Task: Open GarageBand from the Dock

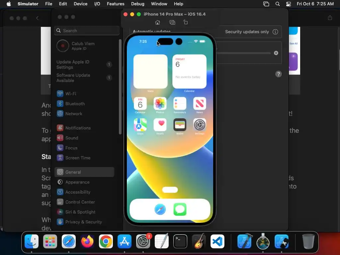Action: tap(199, 241)
